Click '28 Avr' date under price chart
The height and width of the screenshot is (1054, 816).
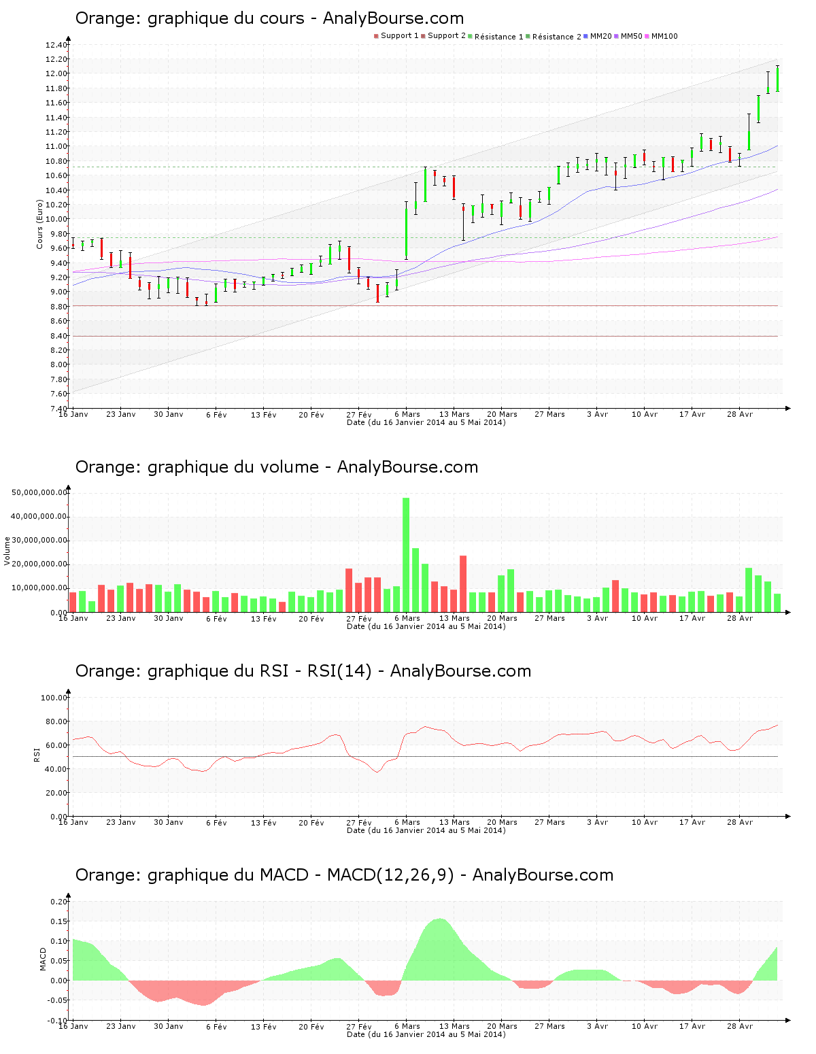[x=740, y=414]
